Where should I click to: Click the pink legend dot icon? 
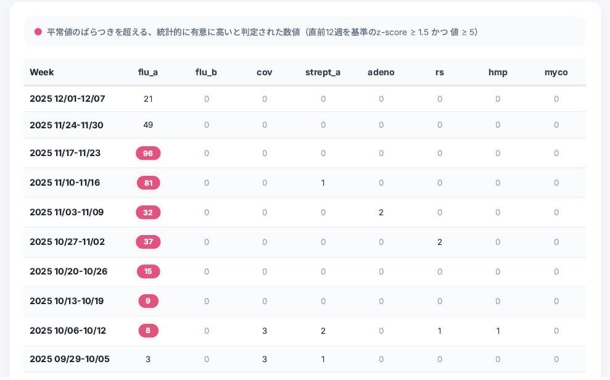38,32
